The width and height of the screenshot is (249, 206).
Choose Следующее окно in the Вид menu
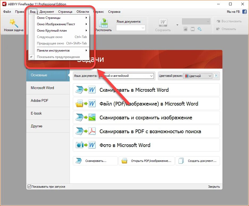(x=59, y=37)
